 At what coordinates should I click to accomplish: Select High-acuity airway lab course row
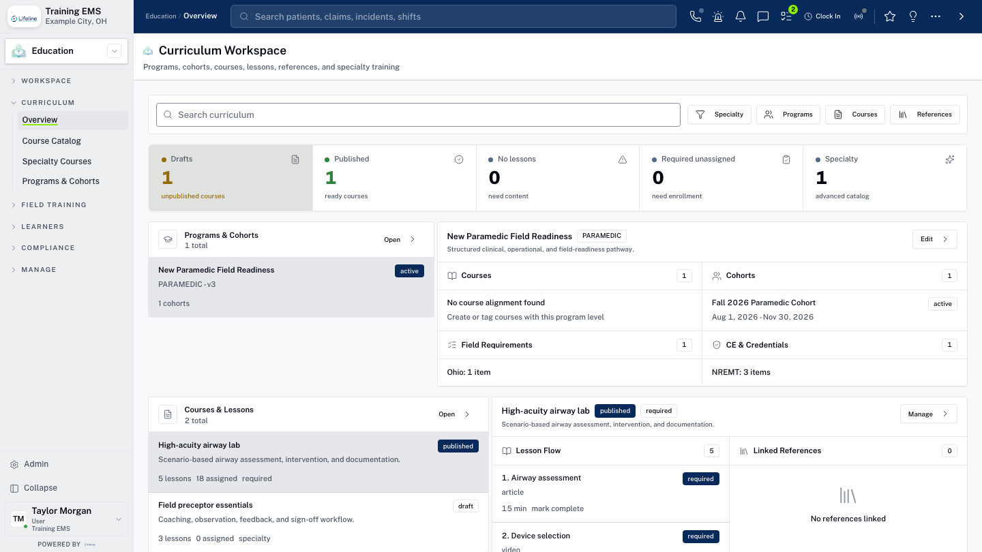pyautogui.click(x=318, y=461)
